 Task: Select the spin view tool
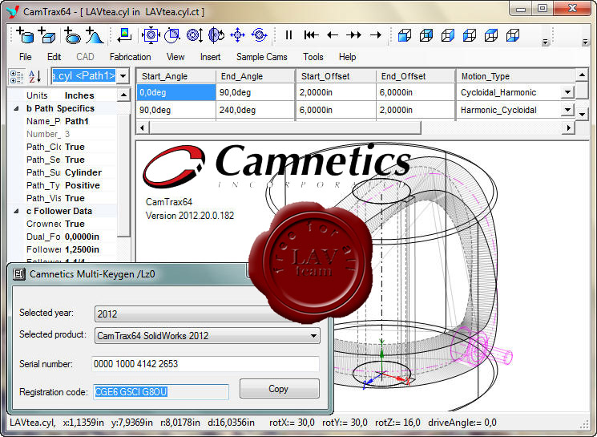260,35
